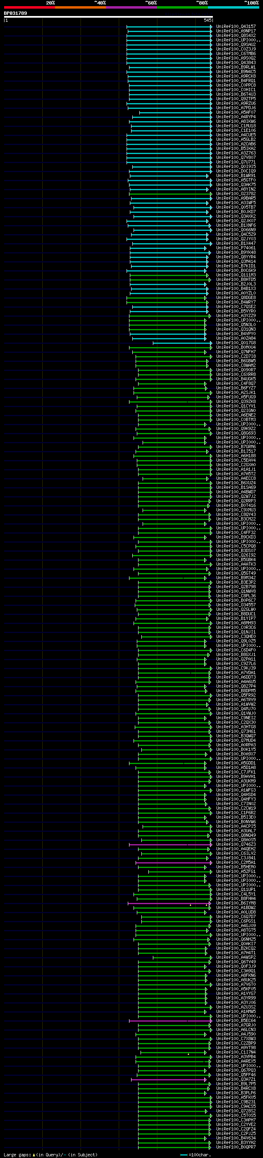Screen dimensions: 263x1158
Task: Open hit UniRef100_Q43157
Action: point(236,27)
